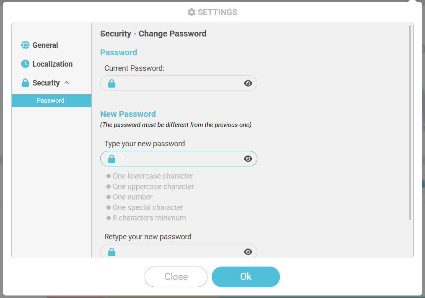Click the globe icon beside General
The image size is (425, 298).
click(26, 45)
